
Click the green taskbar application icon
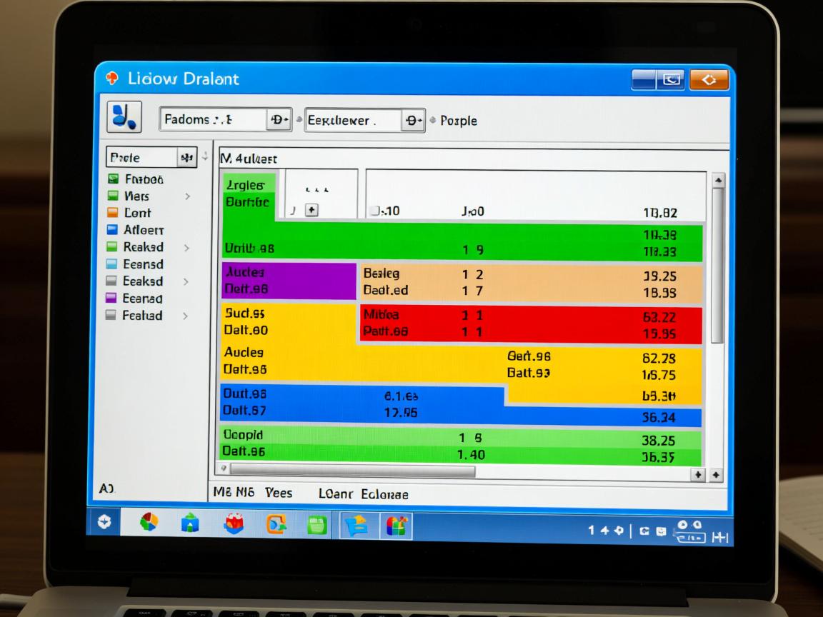pyautogui.click(x=316, y=525)
